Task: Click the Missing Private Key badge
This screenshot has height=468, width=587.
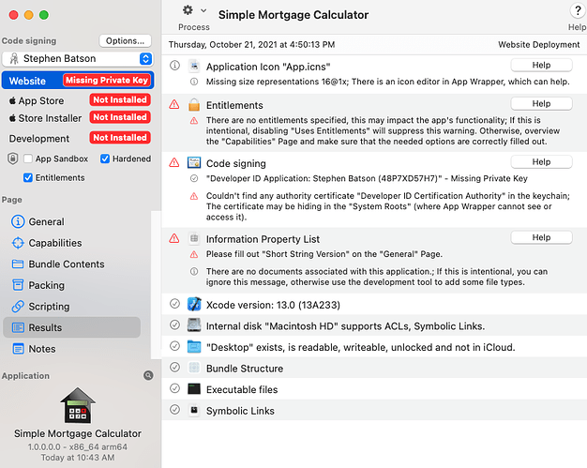Action: [x=107, y=80]
